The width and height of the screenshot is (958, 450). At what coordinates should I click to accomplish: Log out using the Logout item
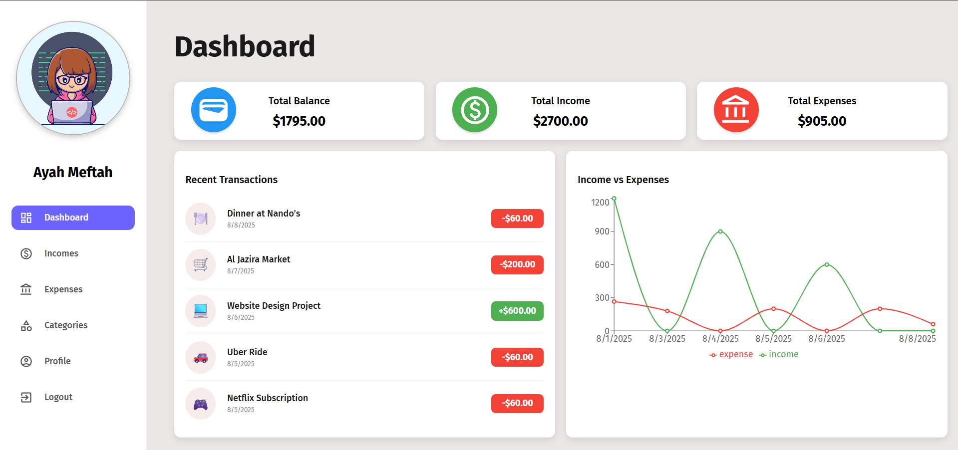tap(58, 397)
